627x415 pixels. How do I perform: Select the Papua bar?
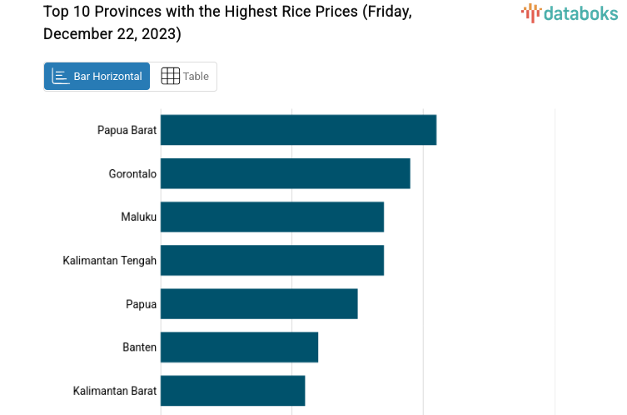[x=259, y=303]
